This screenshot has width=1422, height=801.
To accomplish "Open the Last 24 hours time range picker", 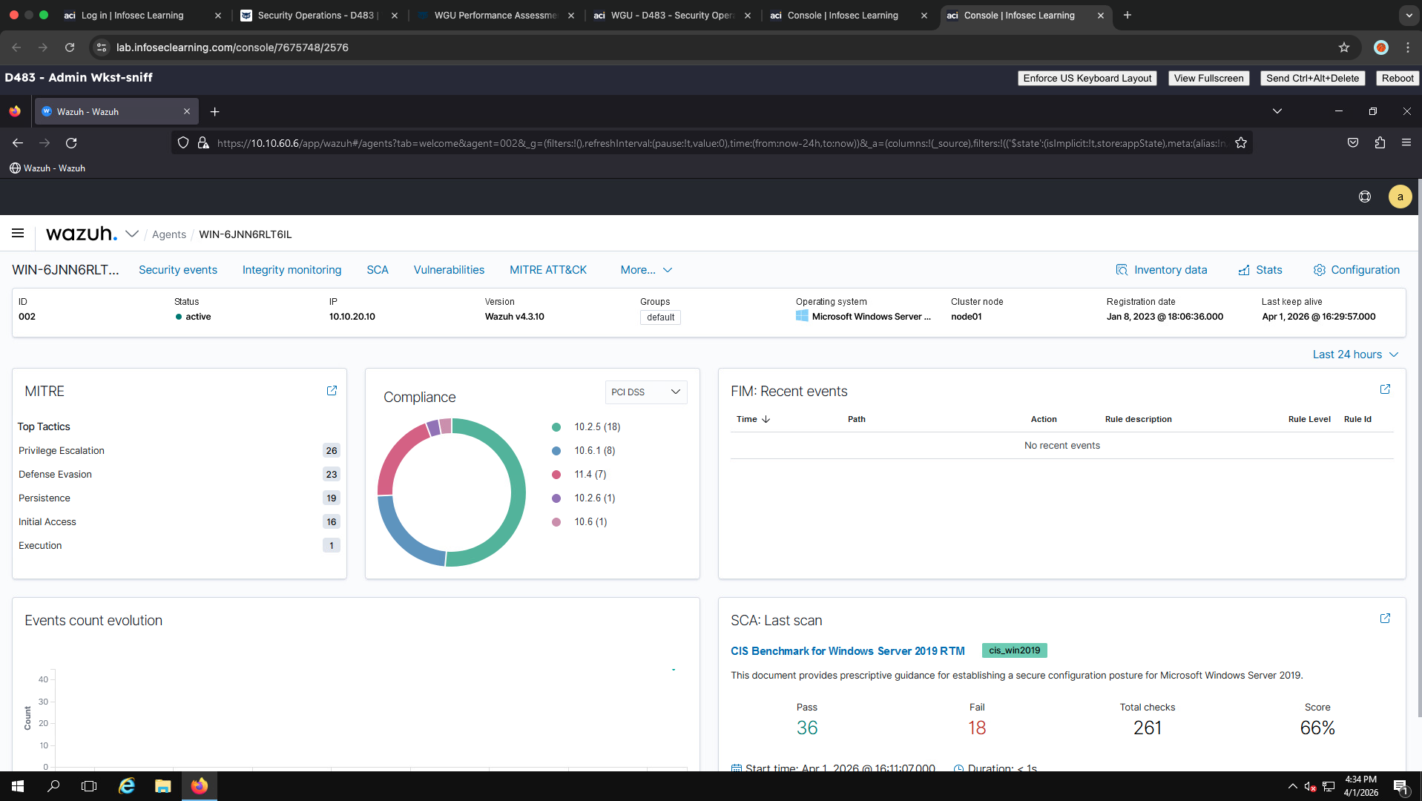I will coord(1354,355).
